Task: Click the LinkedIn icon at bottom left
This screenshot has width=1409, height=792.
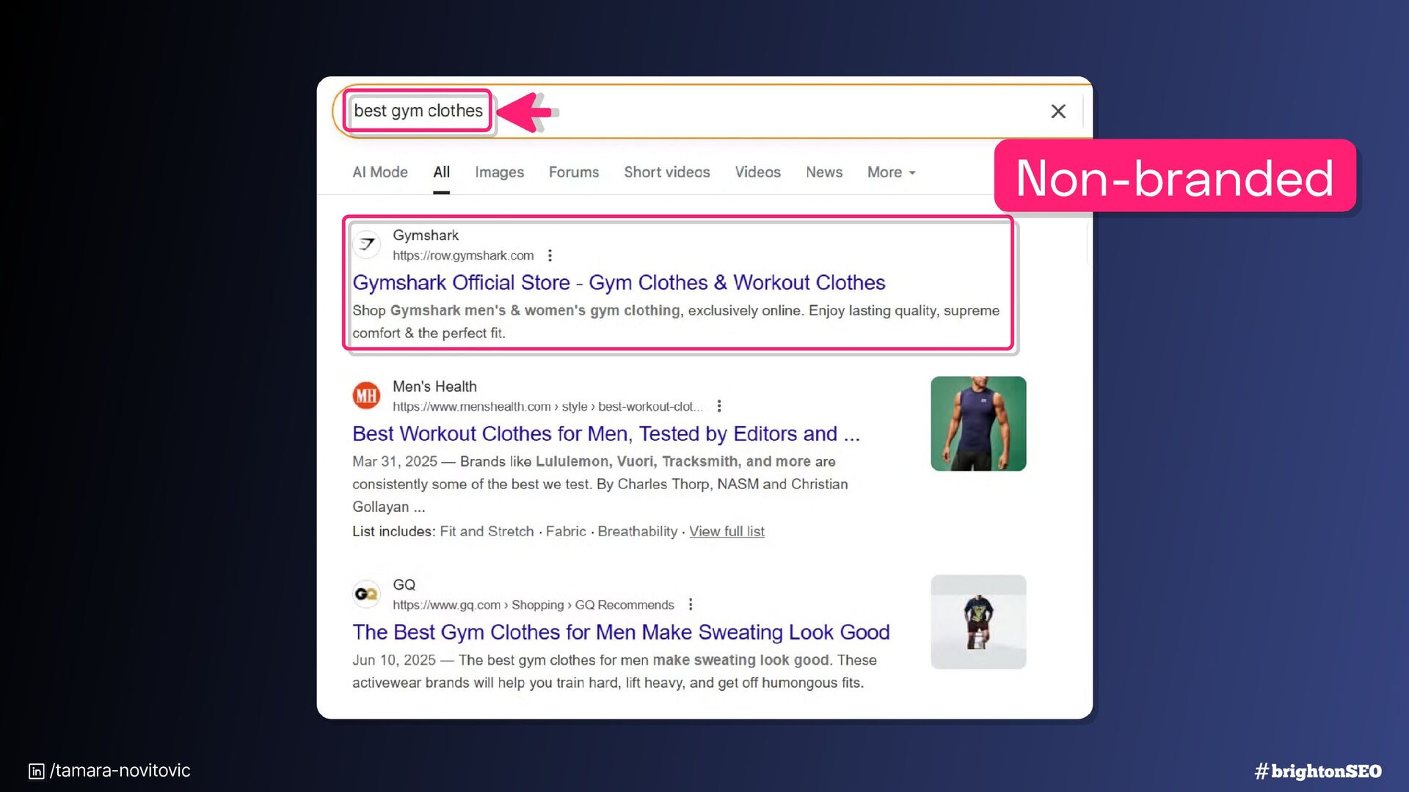Action: 36,771
